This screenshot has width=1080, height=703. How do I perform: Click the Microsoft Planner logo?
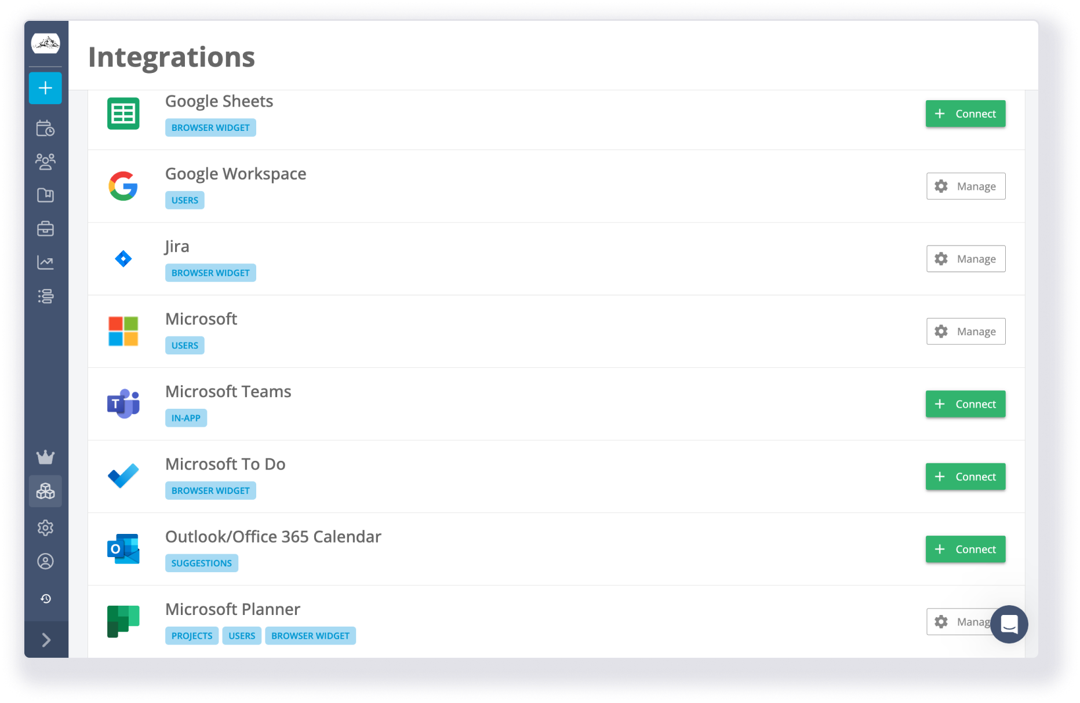(123, 621)
